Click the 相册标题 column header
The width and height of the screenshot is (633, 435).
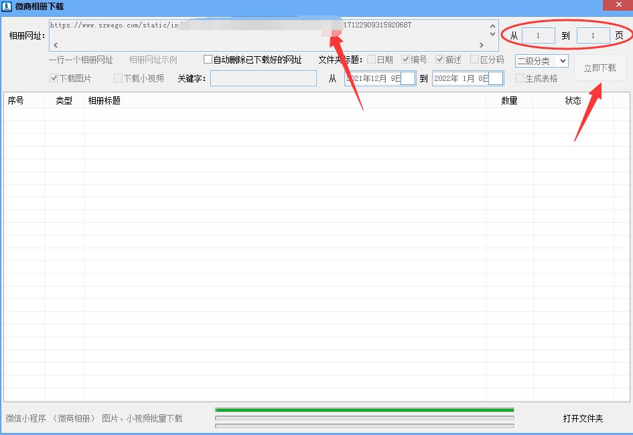pyautogui.click(x=285, y=100)
